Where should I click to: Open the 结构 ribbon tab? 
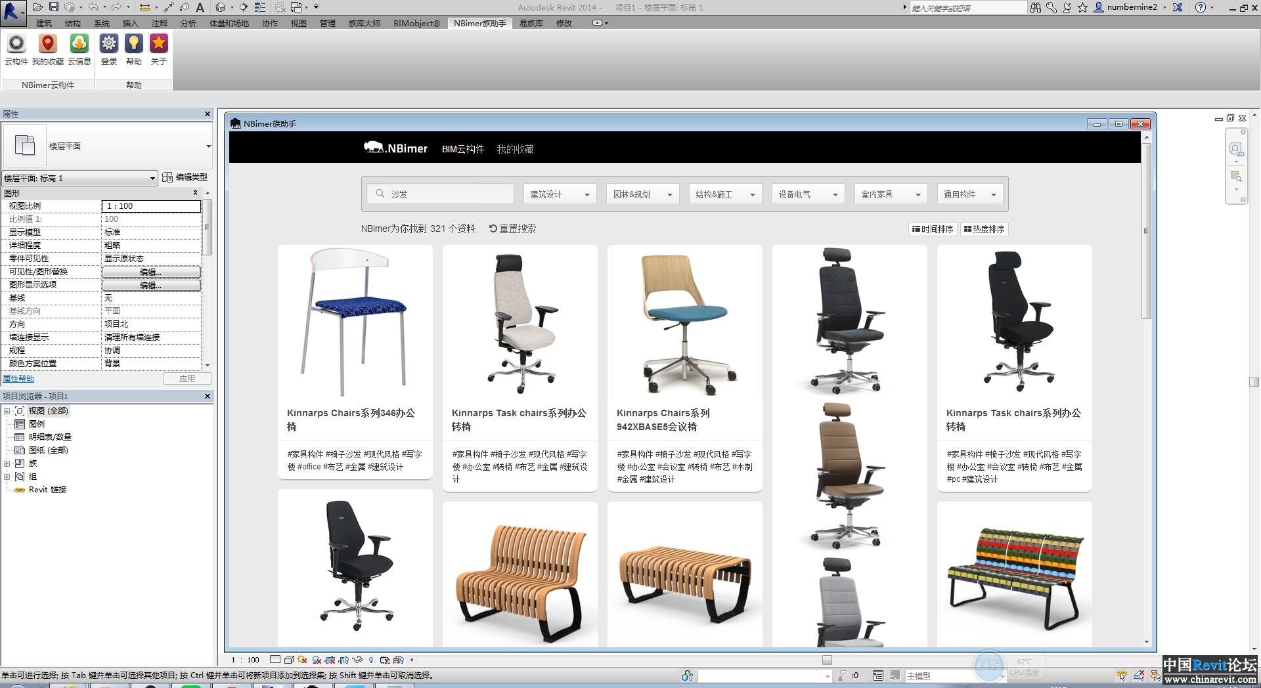click(73, 23)
